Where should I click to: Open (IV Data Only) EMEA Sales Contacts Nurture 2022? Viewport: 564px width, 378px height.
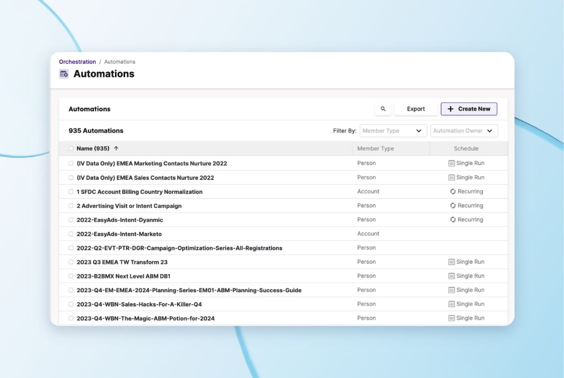tap(145, 178)
